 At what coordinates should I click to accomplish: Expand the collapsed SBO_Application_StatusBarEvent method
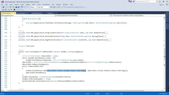point(11,36)
